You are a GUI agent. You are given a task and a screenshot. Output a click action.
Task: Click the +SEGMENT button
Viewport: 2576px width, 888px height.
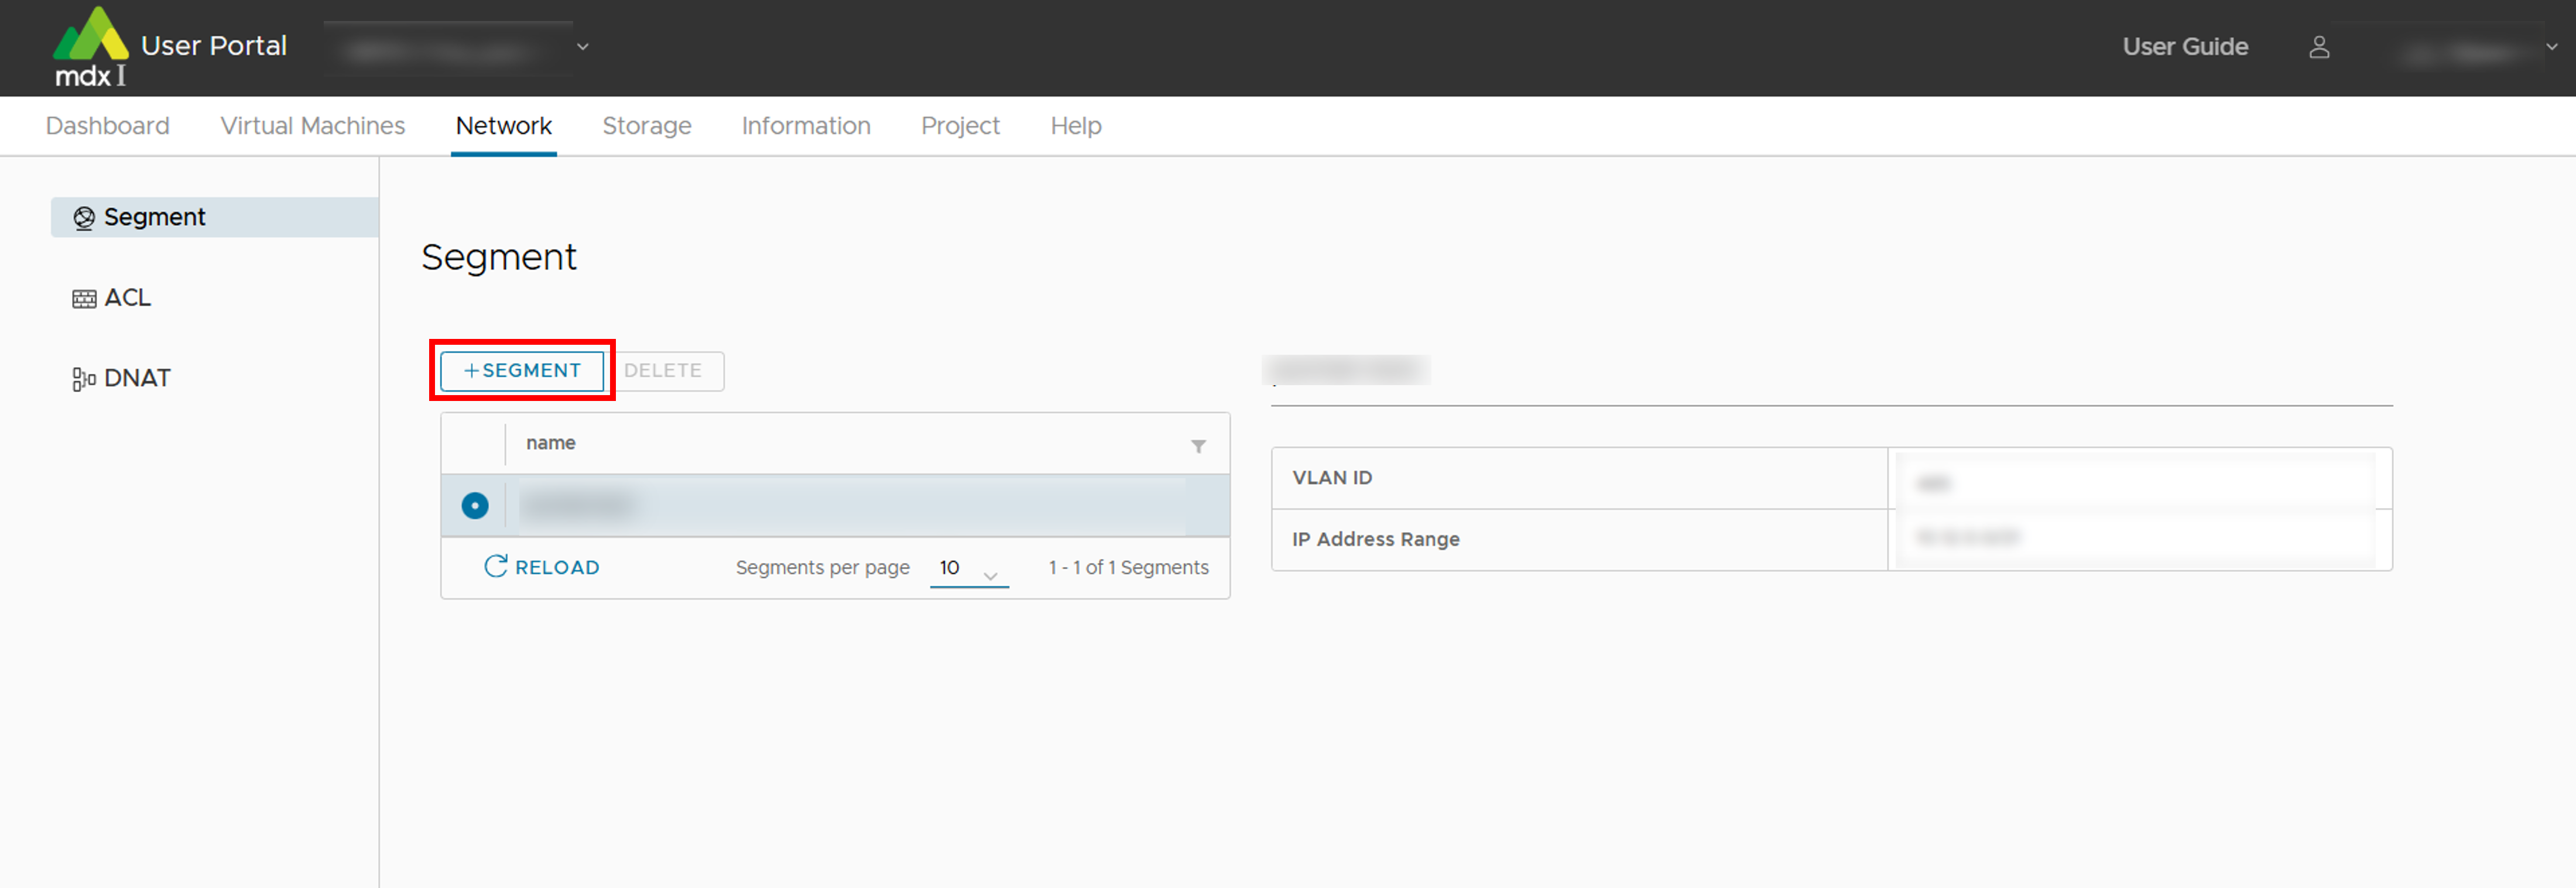[522, 371]
